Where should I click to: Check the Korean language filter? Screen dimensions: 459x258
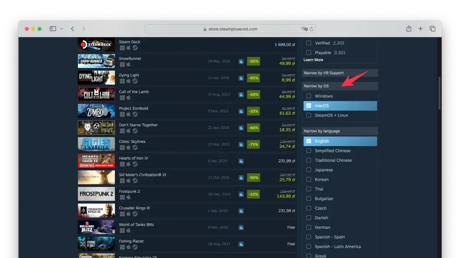(x=309, y=179)
